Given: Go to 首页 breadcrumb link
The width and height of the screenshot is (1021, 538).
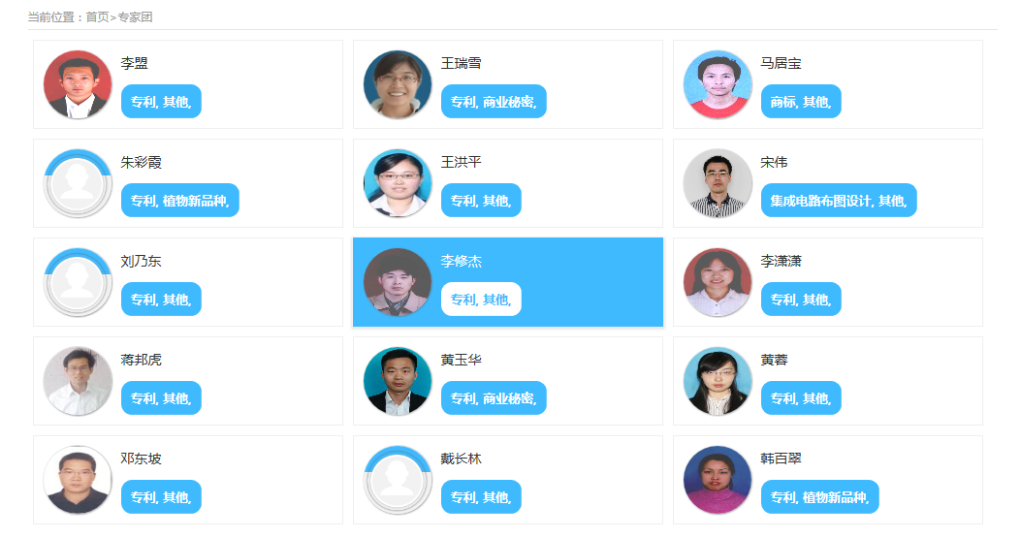Looking at the screenshot, I should tap(97, 17).
